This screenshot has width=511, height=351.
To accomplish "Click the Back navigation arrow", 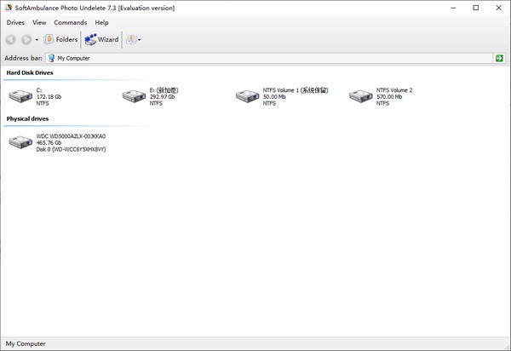I will pos(10,40).
